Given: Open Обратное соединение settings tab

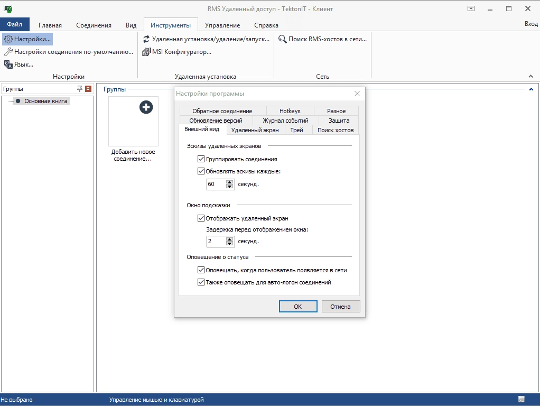Looking at the screenshot, I should [222, 111].
